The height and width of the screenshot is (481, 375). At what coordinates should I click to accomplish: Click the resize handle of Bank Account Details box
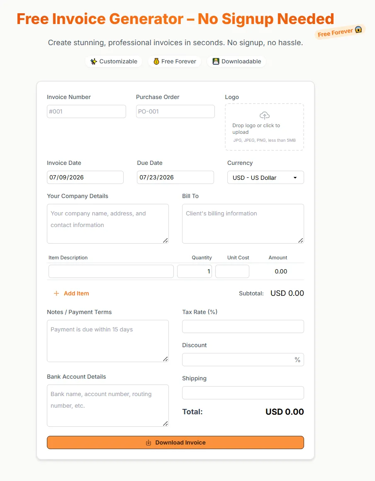(166, 424)
